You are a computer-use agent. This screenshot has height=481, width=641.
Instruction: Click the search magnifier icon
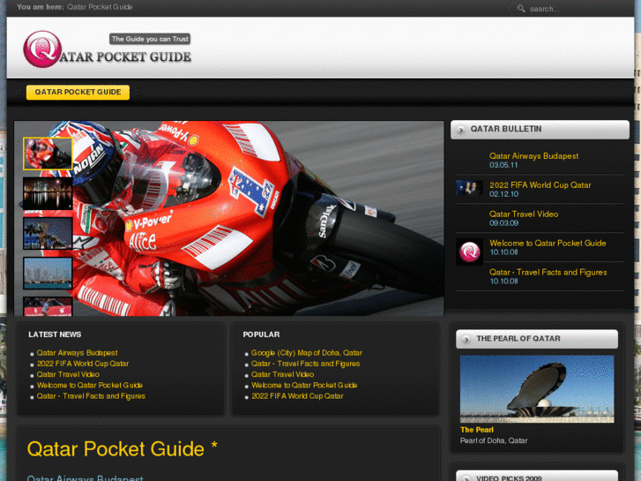[x=521, y=8]
